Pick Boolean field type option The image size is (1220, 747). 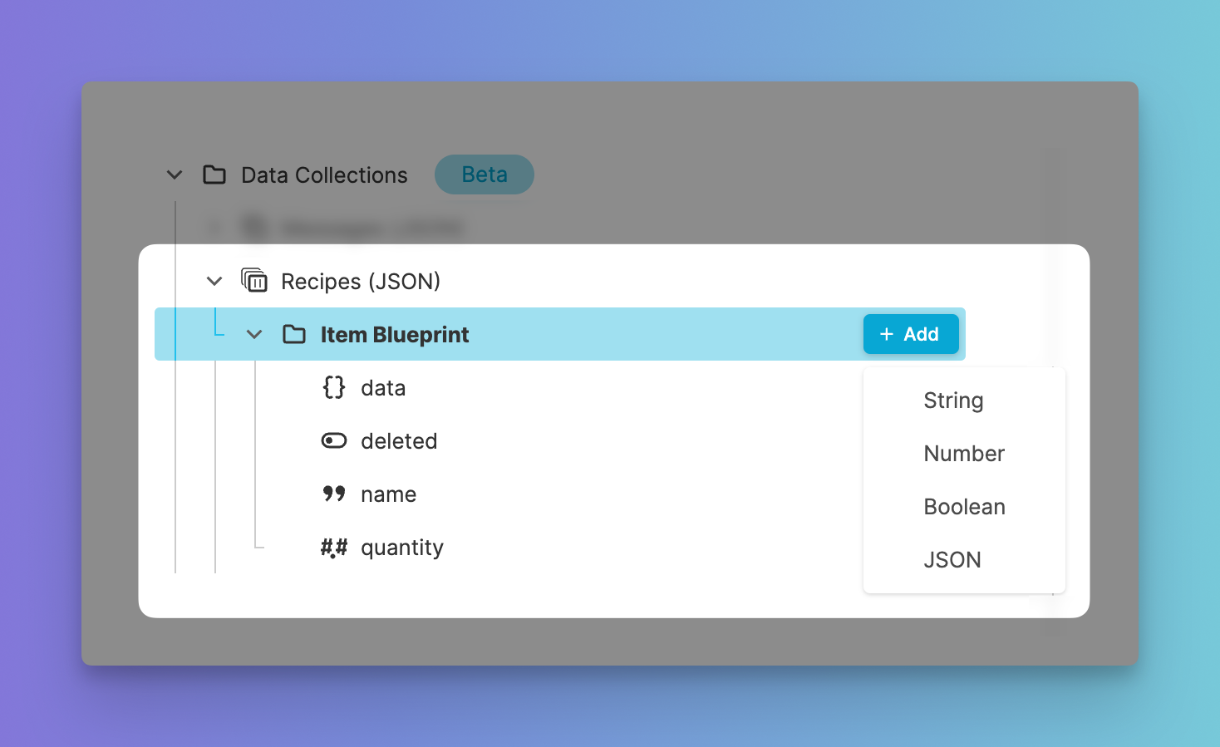964,507
